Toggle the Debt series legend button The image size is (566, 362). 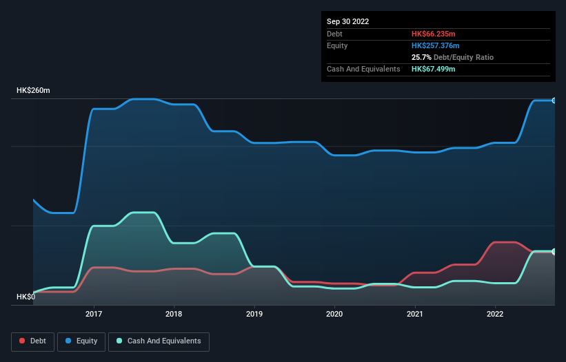click(33, 341)
